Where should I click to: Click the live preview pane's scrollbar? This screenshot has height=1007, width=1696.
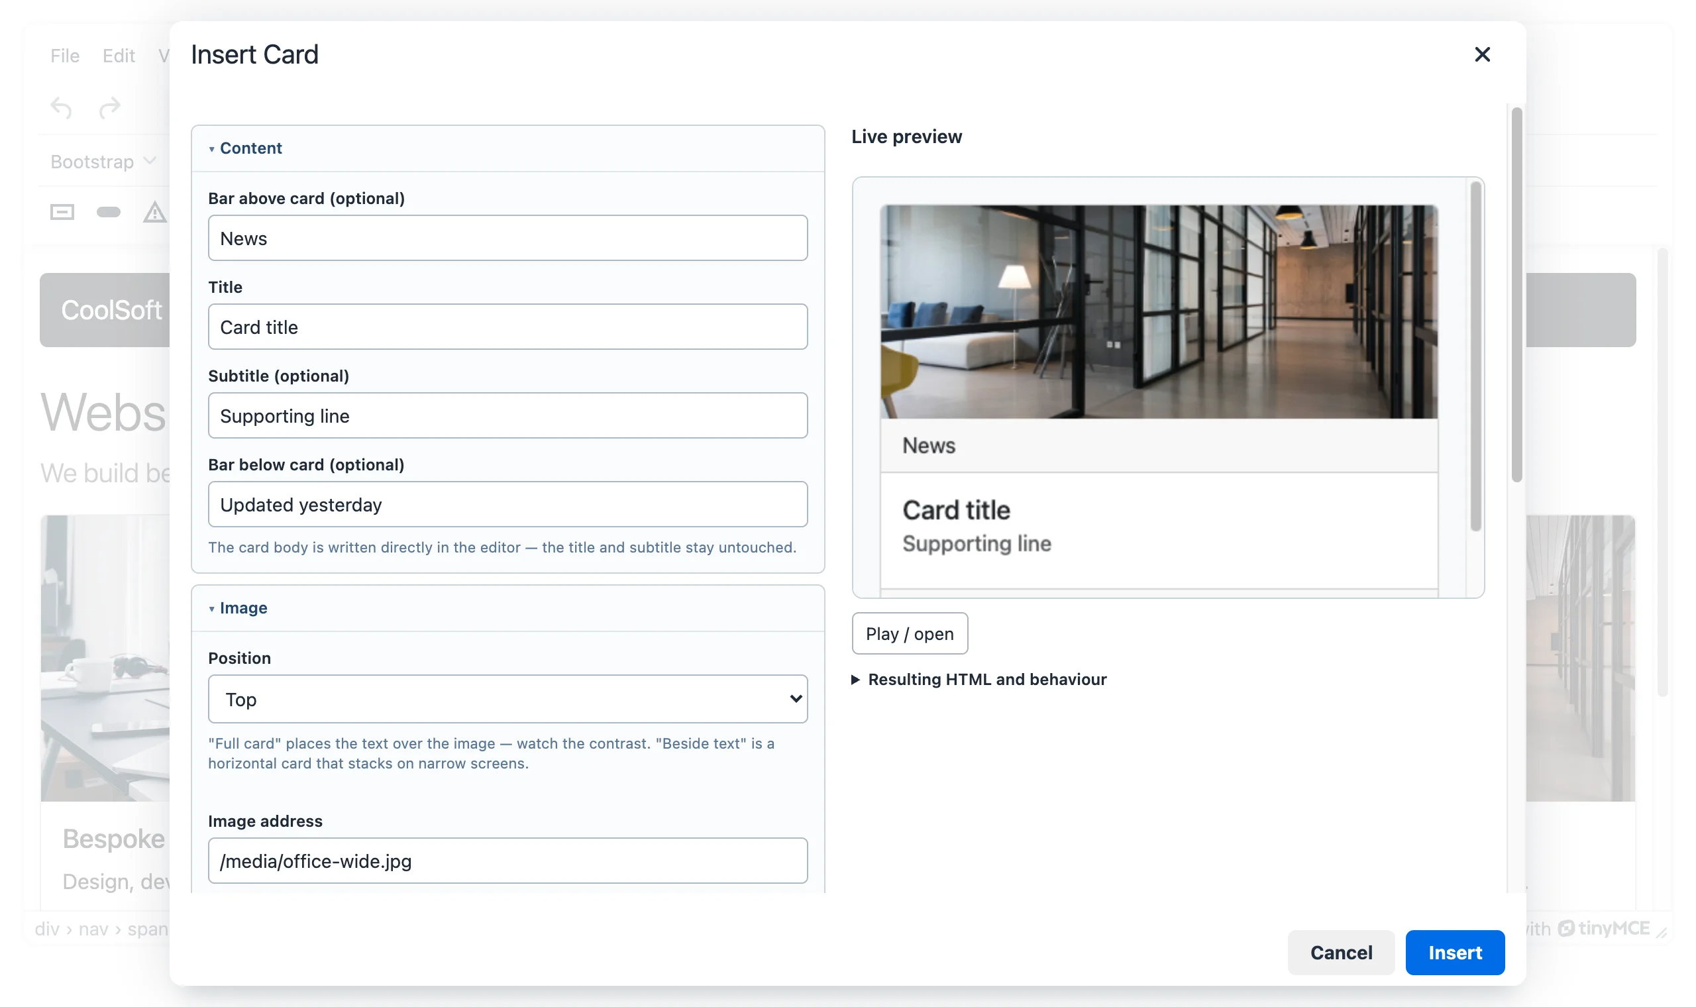(x=1475, y=356)
